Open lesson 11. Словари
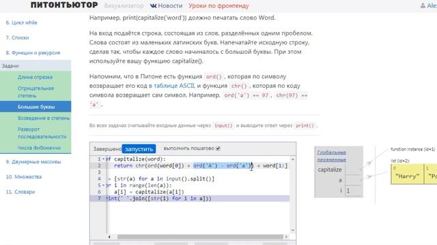The image size is (437, 245). point(20,192)
